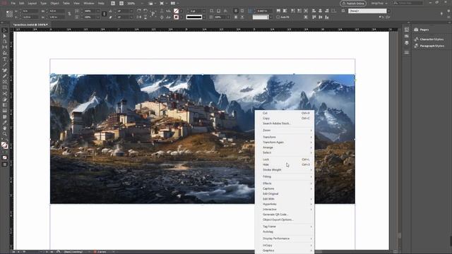
Task: Select the Pen tool
Action: click(5, 71)
